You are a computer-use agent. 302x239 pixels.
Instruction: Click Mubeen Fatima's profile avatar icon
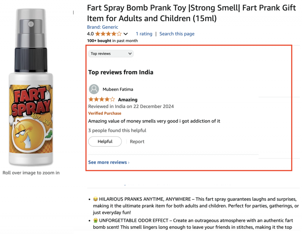click(x=94, y=89)
